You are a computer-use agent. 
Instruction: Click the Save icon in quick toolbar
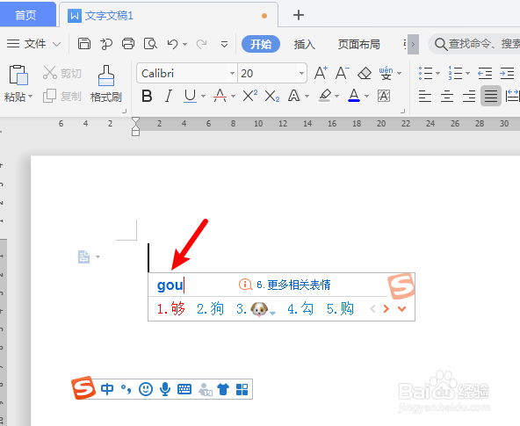coord(84,44)
